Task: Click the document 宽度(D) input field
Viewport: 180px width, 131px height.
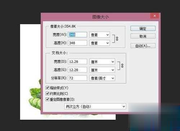Action: pos(77,62)
